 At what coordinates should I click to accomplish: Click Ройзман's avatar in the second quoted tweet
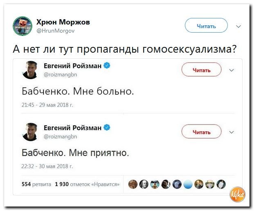(31, 131)
